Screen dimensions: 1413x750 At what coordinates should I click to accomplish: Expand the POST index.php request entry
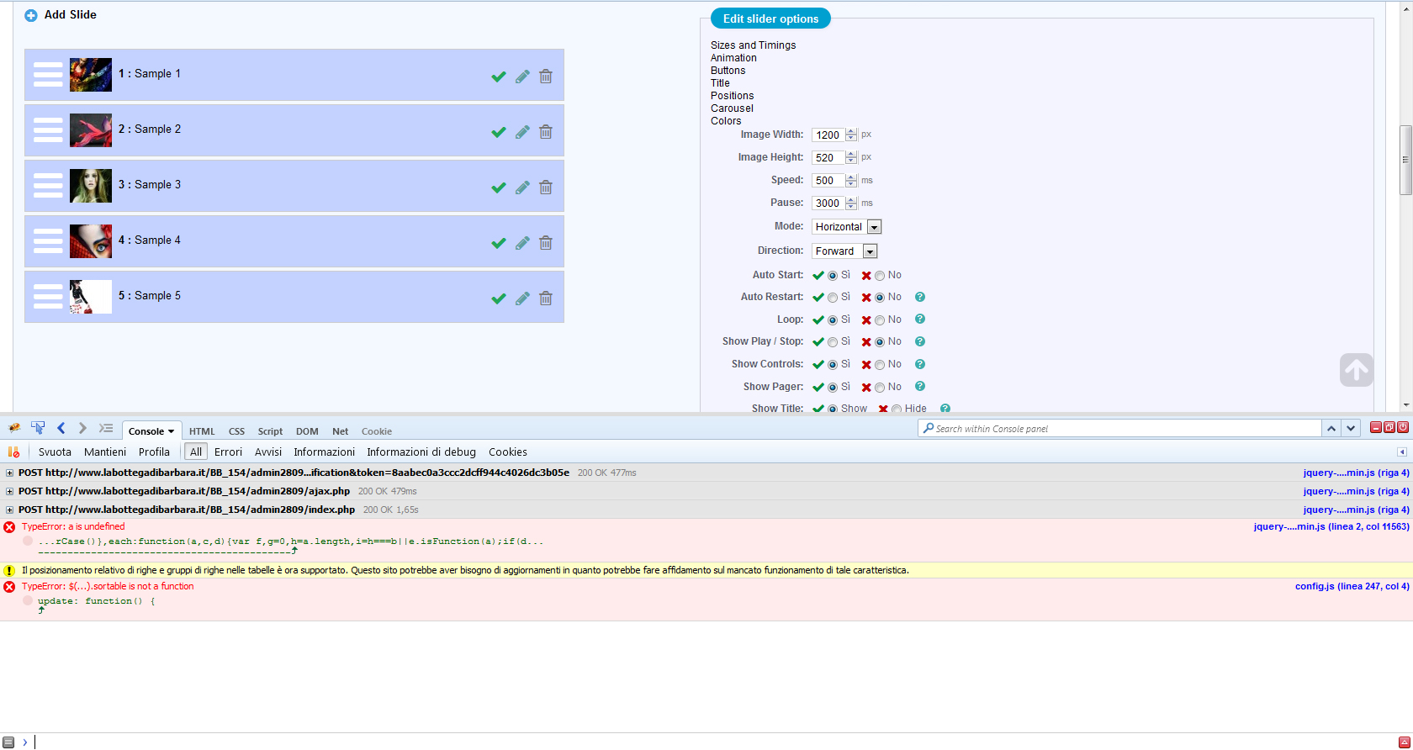tap(9, 510)
